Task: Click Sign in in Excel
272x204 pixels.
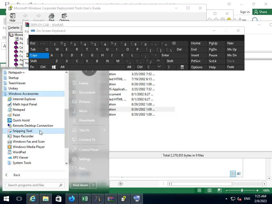Action: pyautogui.click(x=245, y=12)
